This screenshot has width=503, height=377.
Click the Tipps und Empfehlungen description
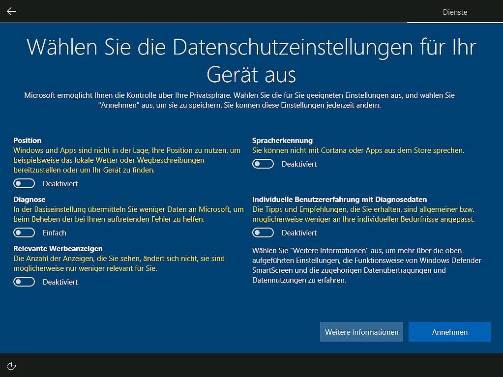(x=363, y=214)
